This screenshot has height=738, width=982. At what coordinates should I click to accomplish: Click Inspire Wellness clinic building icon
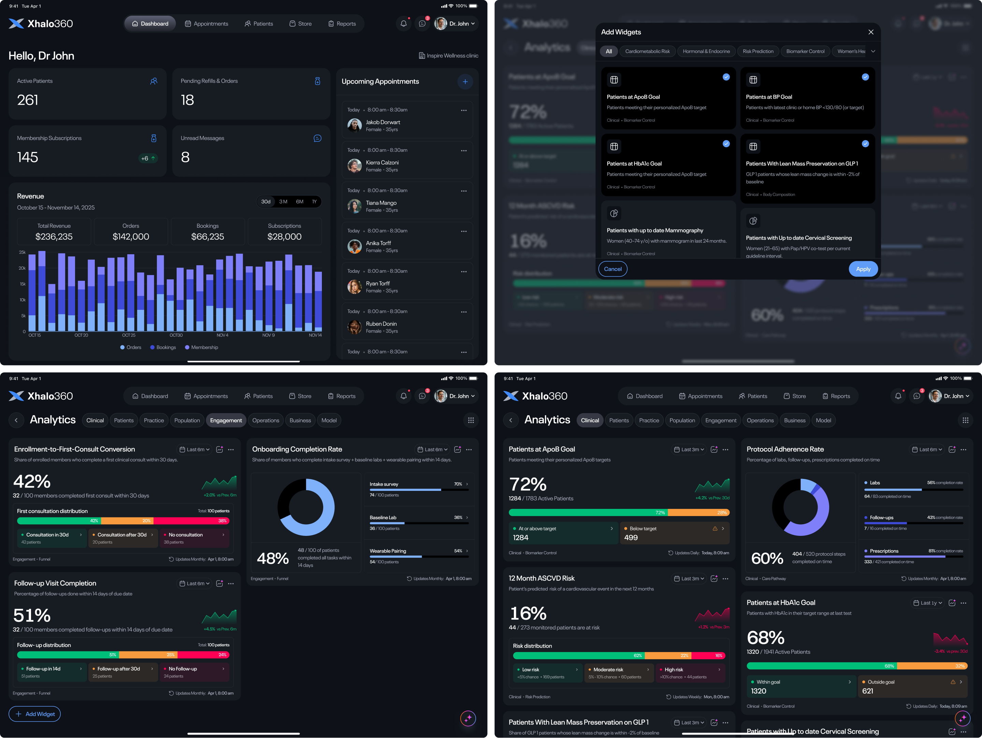point(422,56)
